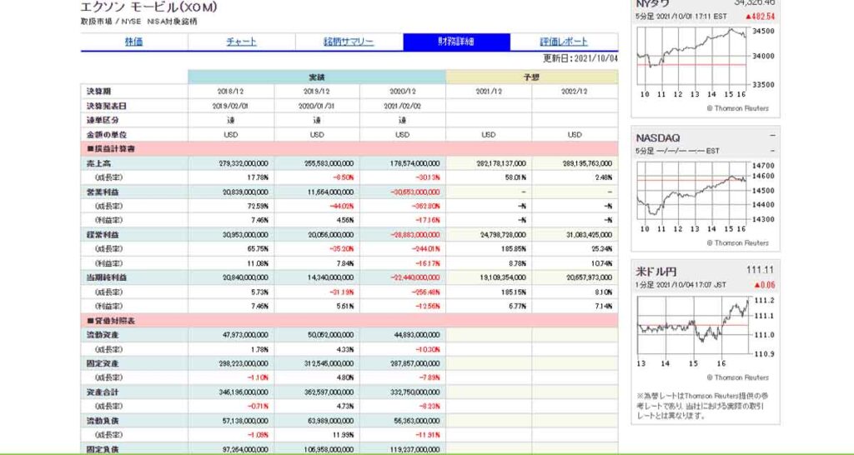Open the 評価レポート tab
The height and width of the screenshot is (455, 854).
click(564, 42)
